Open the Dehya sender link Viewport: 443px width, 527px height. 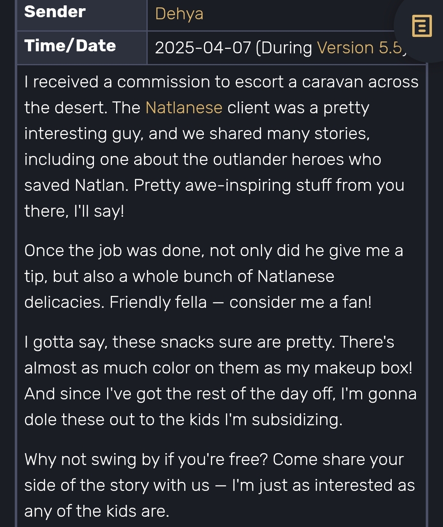point(179,14)
